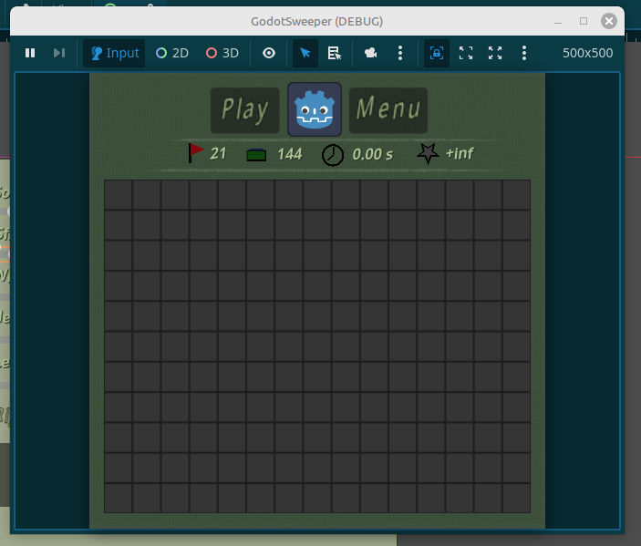Pause the running game with the pause icon
641x546 pixels.
click(x=30, y=53)
